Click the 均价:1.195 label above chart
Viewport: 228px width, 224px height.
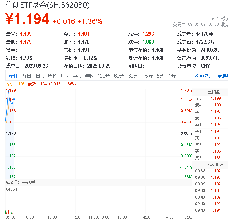15,84
